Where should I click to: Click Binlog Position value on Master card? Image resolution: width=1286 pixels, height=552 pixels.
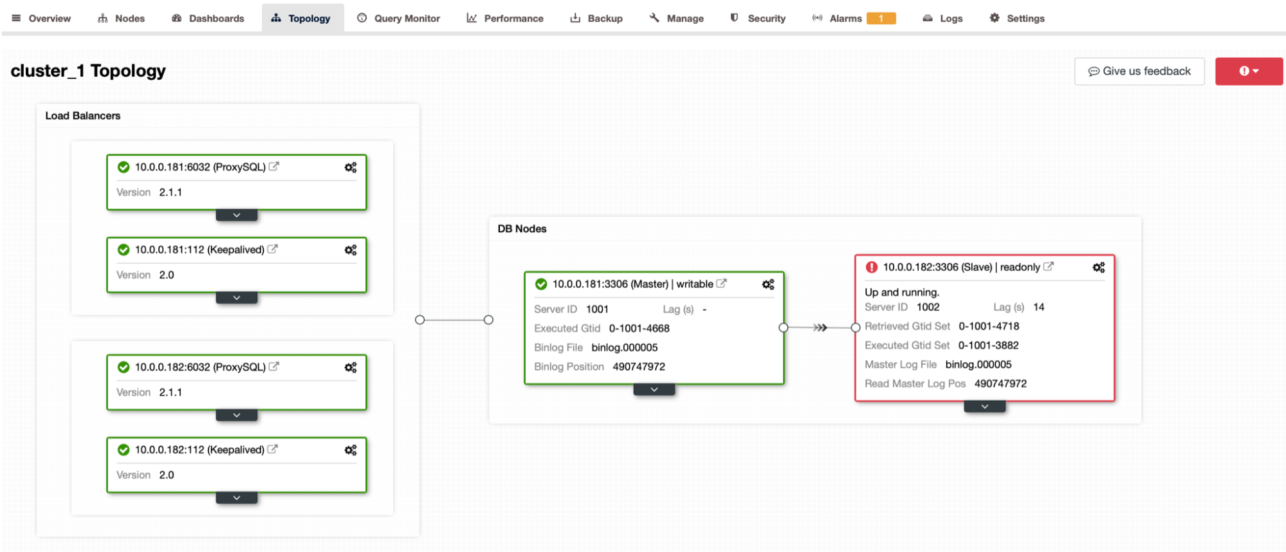pyautogui.click(x=639, y=367)
